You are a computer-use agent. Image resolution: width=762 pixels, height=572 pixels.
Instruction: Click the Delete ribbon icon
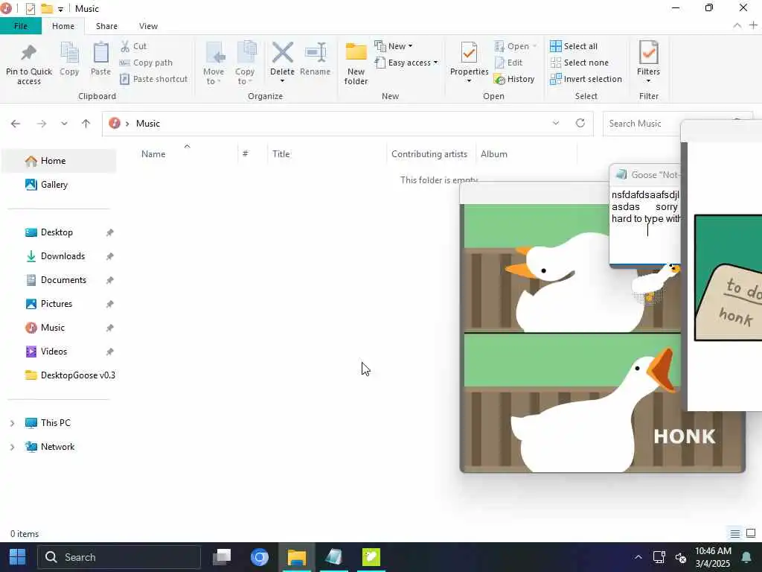[x=282, y=63]
